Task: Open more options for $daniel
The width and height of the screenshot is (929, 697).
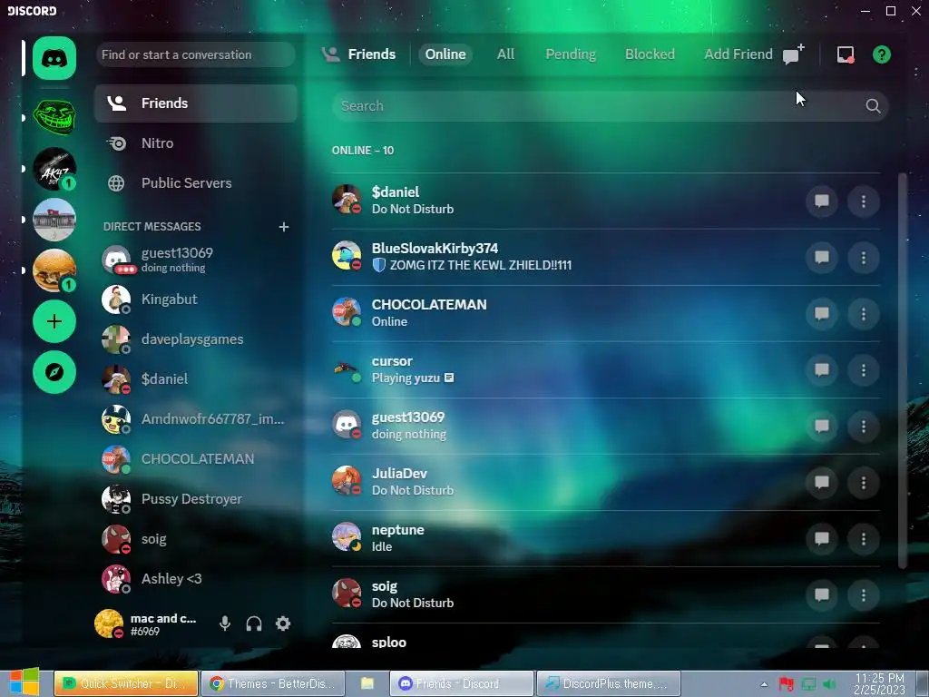Action: (x=864, y=201)
